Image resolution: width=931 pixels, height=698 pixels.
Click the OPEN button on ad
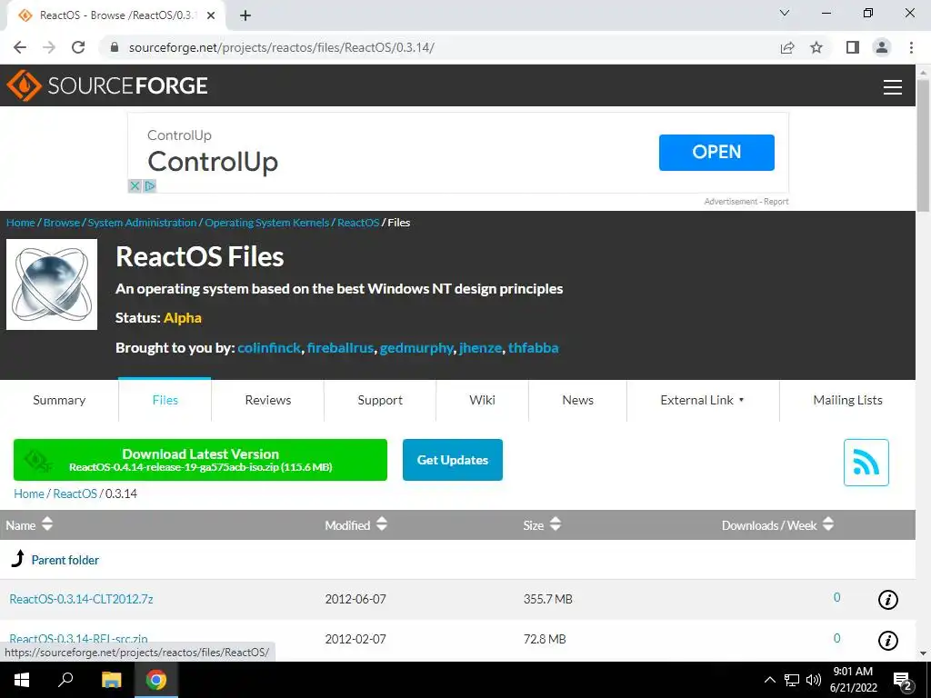coord(716,153)
